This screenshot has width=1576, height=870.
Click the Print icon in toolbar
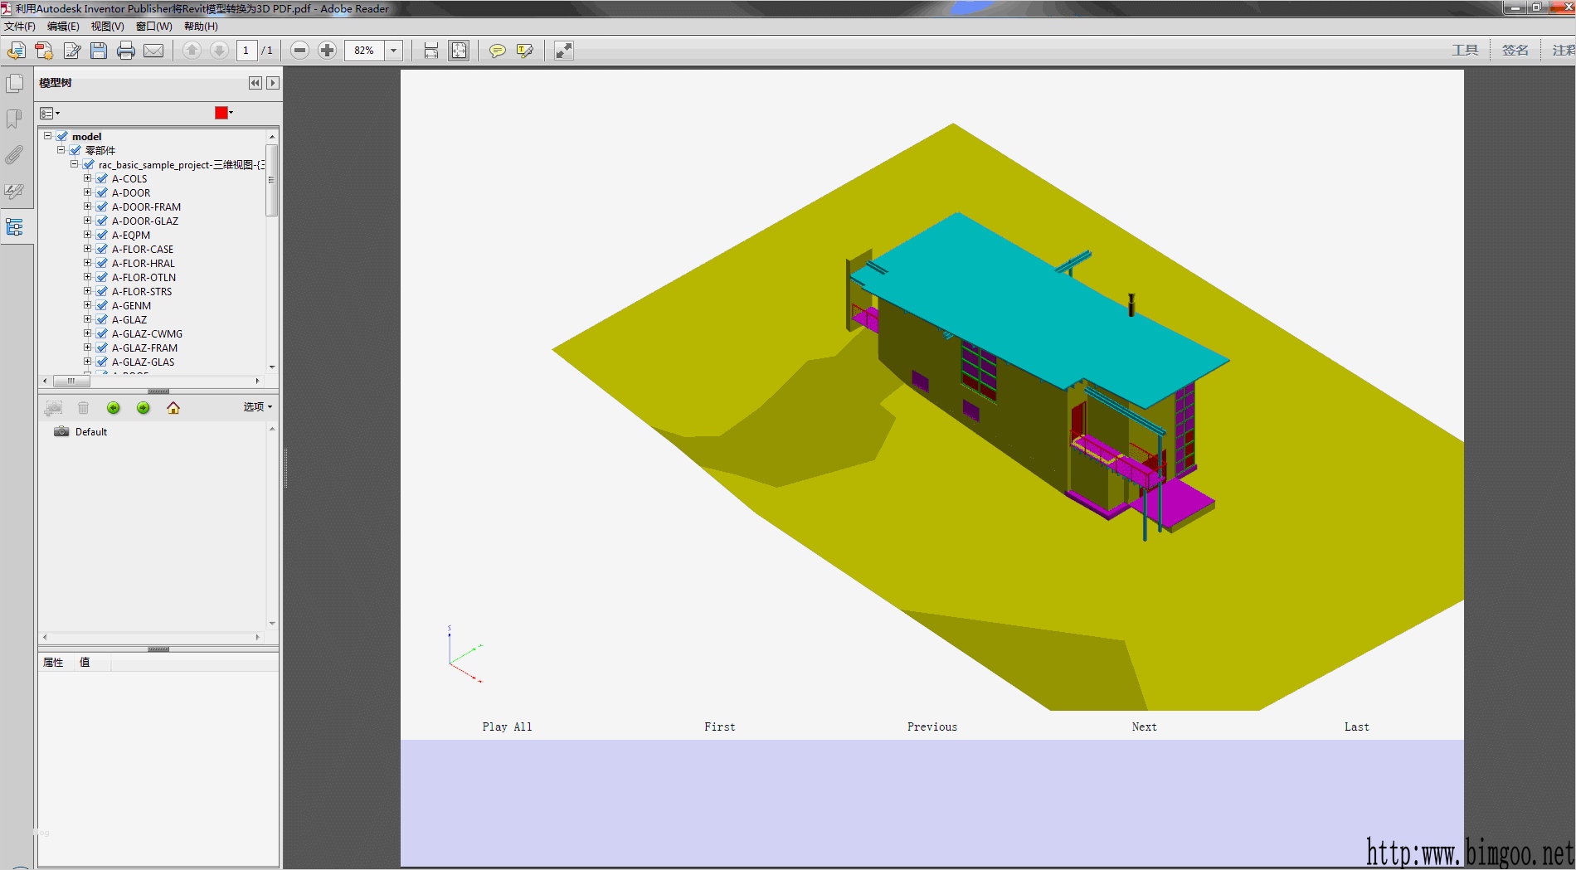(126, 51)
